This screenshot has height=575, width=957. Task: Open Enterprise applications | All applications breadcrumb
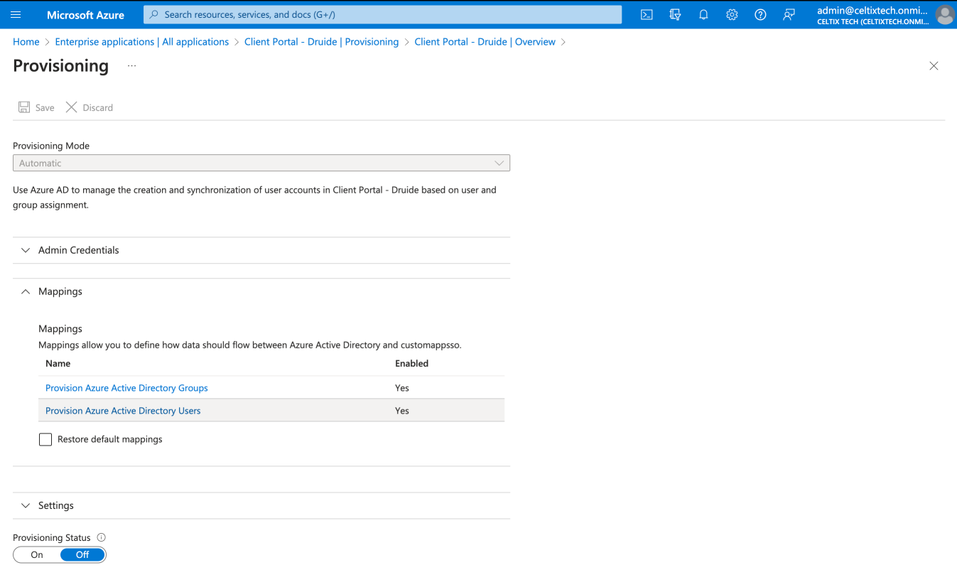pyautogui.click(x=142, y=42)
